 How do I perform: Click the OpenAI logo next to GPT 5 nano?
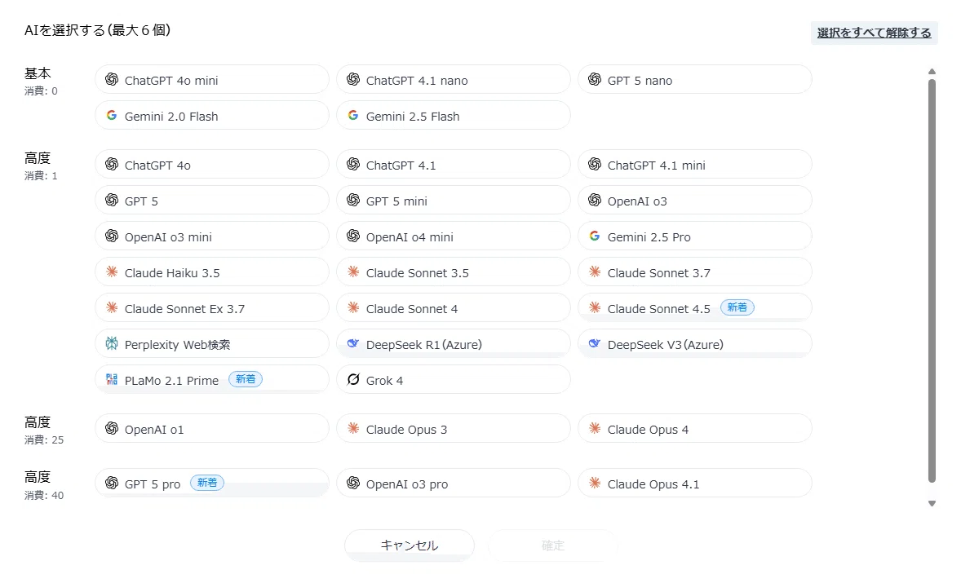[595, 80]
